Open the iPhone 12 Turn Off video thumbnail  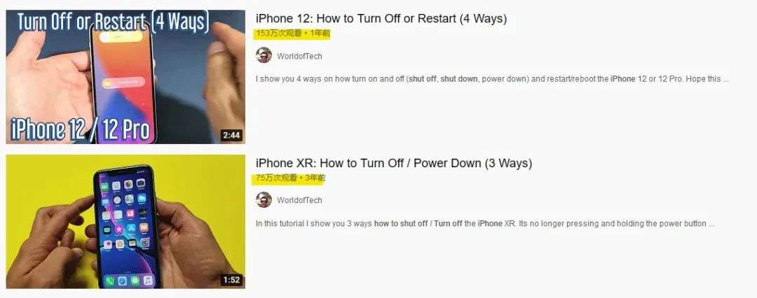click(x=125, y=77)
